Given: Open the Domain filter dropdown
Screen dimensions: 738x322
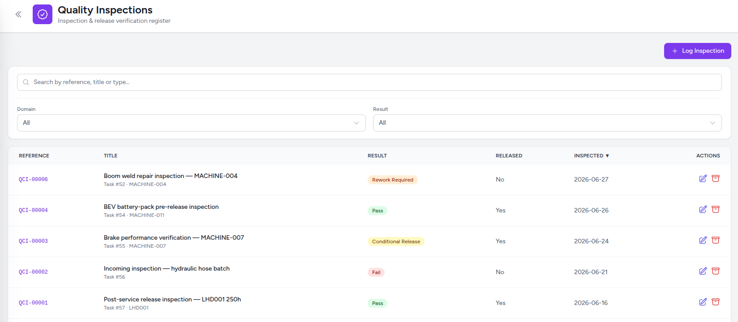Looking at the screenshot, I should pos(191,123).
